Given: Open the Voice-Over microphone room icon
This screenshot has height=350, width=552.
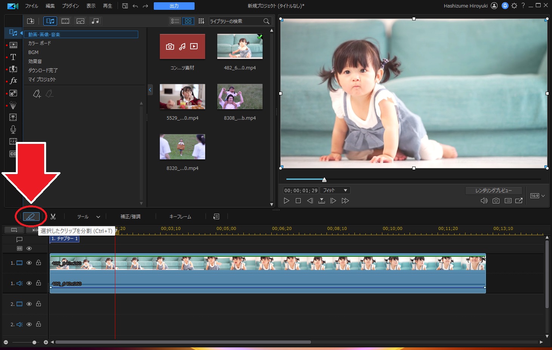Looking at the screenshot, I should tap(13, 130).
